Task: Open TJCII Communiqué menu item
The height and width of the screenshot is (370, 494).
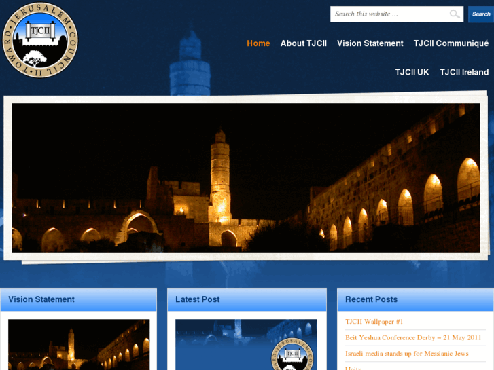Action: point(451,43)
